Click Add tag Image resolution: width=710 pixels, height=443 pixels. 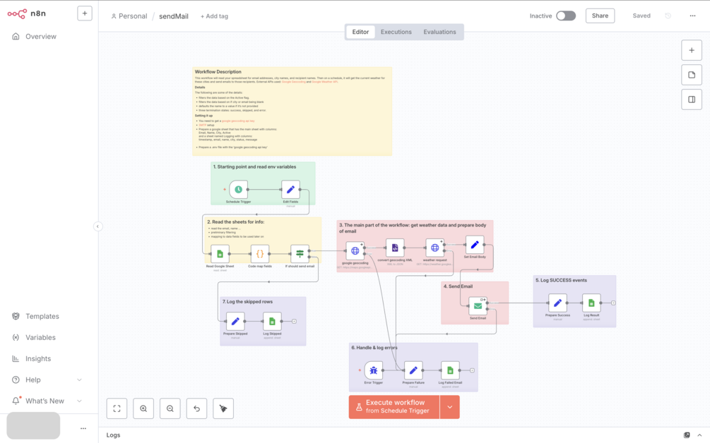click(x=214, y=16)
